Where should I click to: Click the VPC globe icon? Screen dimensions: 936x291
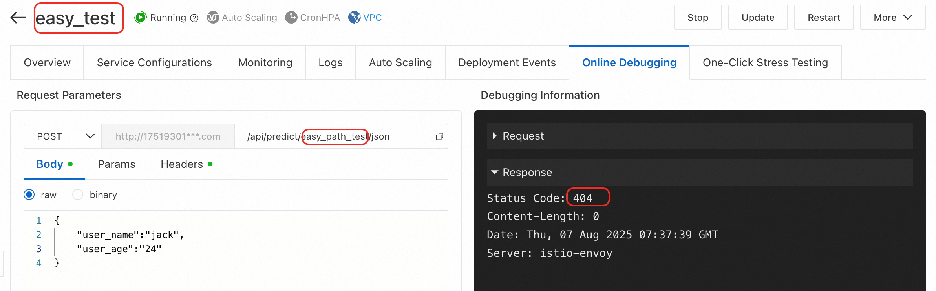[354, 18]
